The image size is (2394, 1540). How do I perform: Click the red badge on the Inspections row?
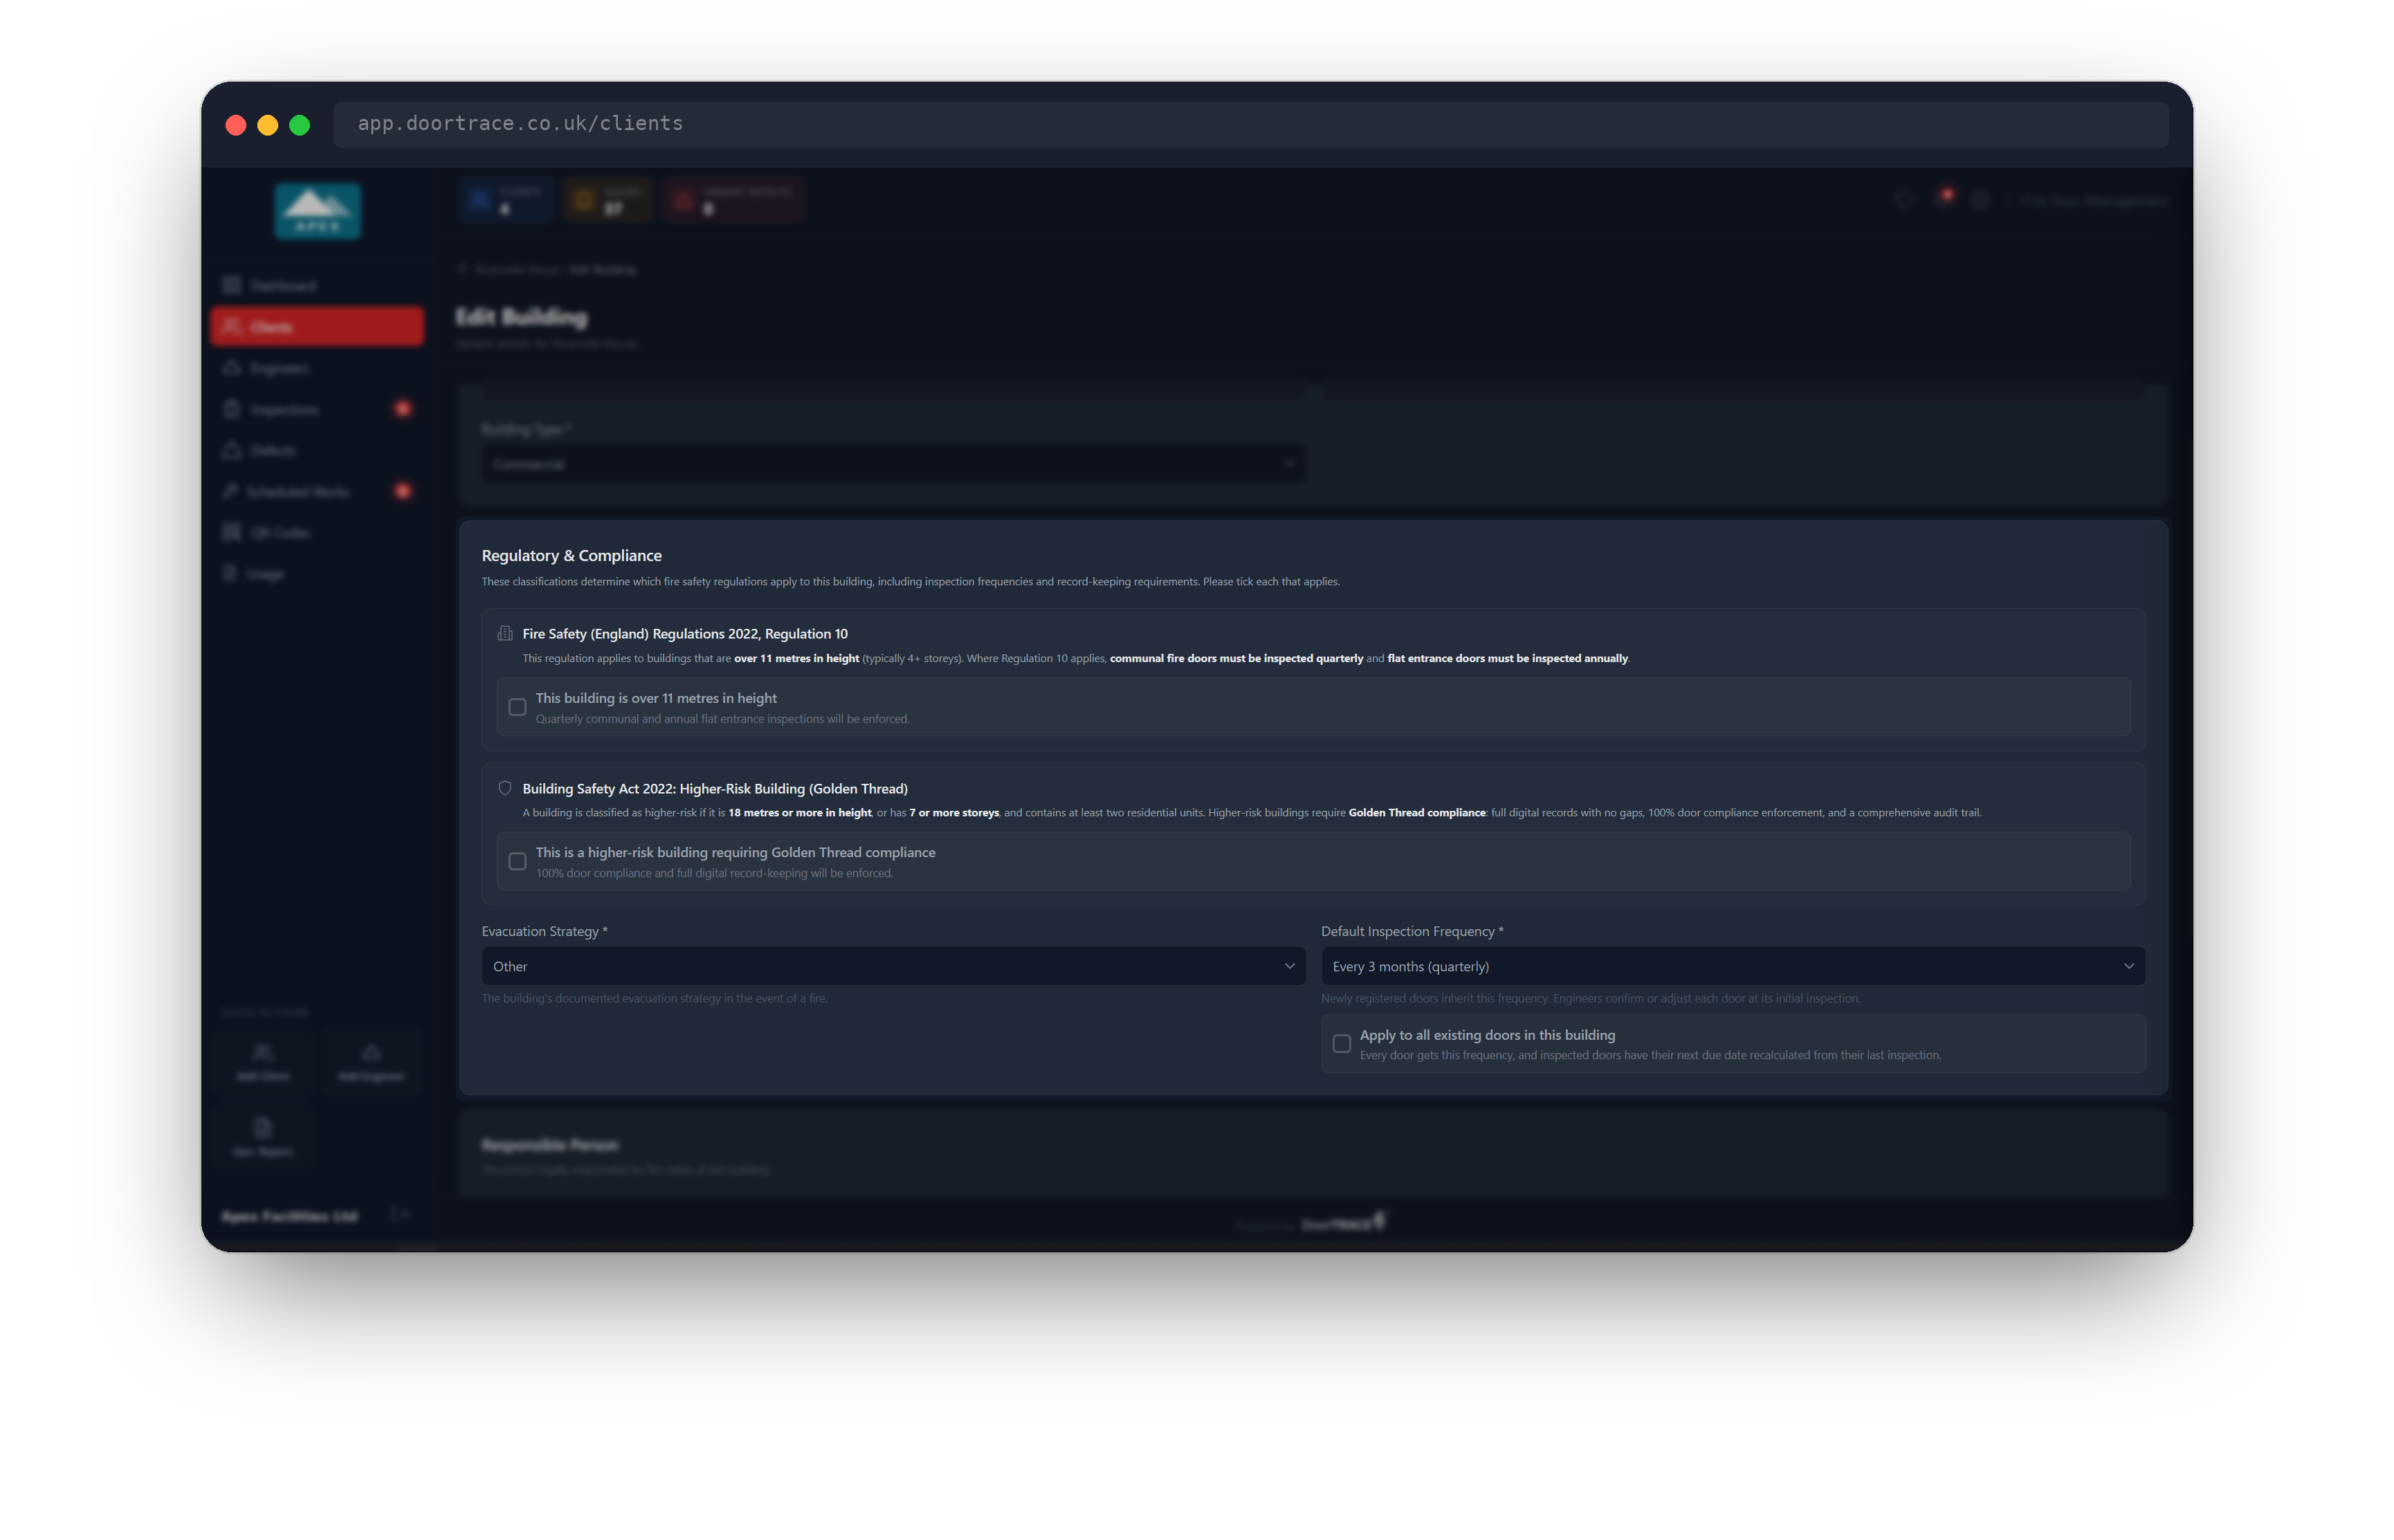point(403,408)
